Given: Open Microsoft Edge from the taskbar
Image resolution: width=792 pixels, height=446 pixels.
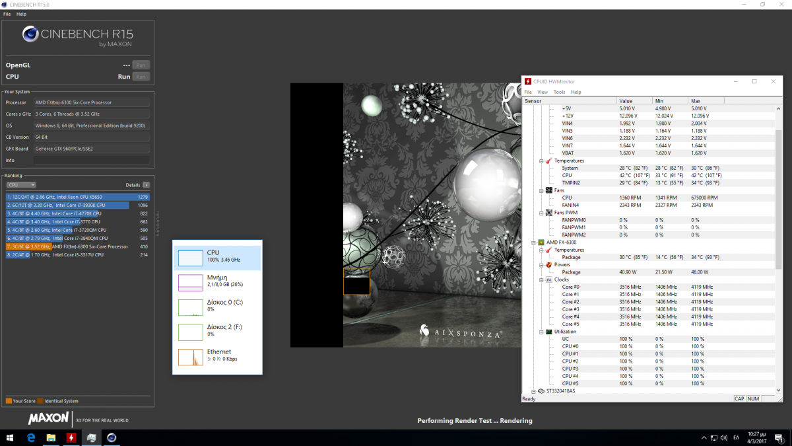Looking at the screenshot, I should click(x=31, y=437).
